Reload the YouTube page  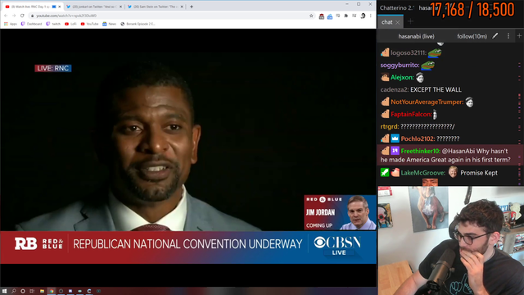click(x=22, y=16)
